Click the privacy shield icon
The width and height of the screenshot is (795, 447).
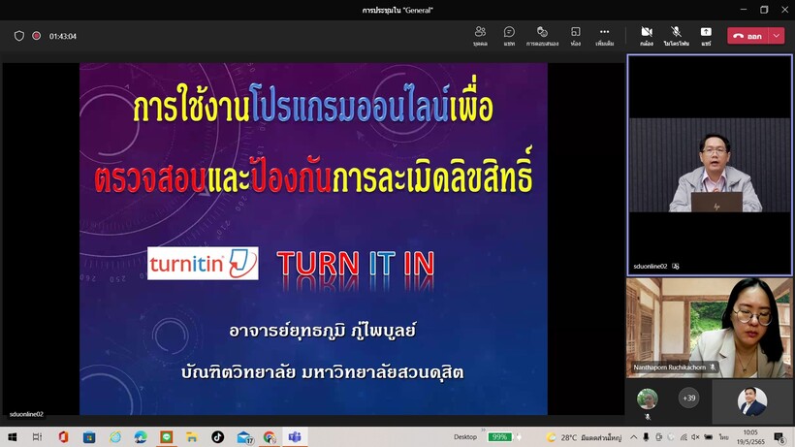pyautogui.click(x=19, y=36)
